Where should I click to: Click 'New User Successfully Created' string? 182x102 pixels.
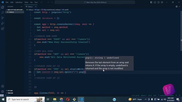pyautogui.click(x=69, y=42)
